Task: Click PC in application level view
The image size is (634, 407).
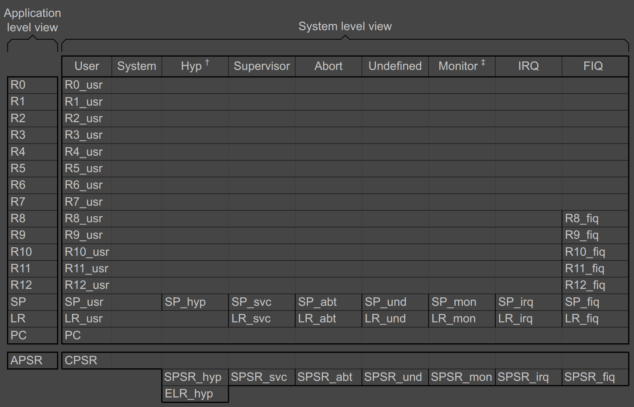Action: (x=33, y=336)
